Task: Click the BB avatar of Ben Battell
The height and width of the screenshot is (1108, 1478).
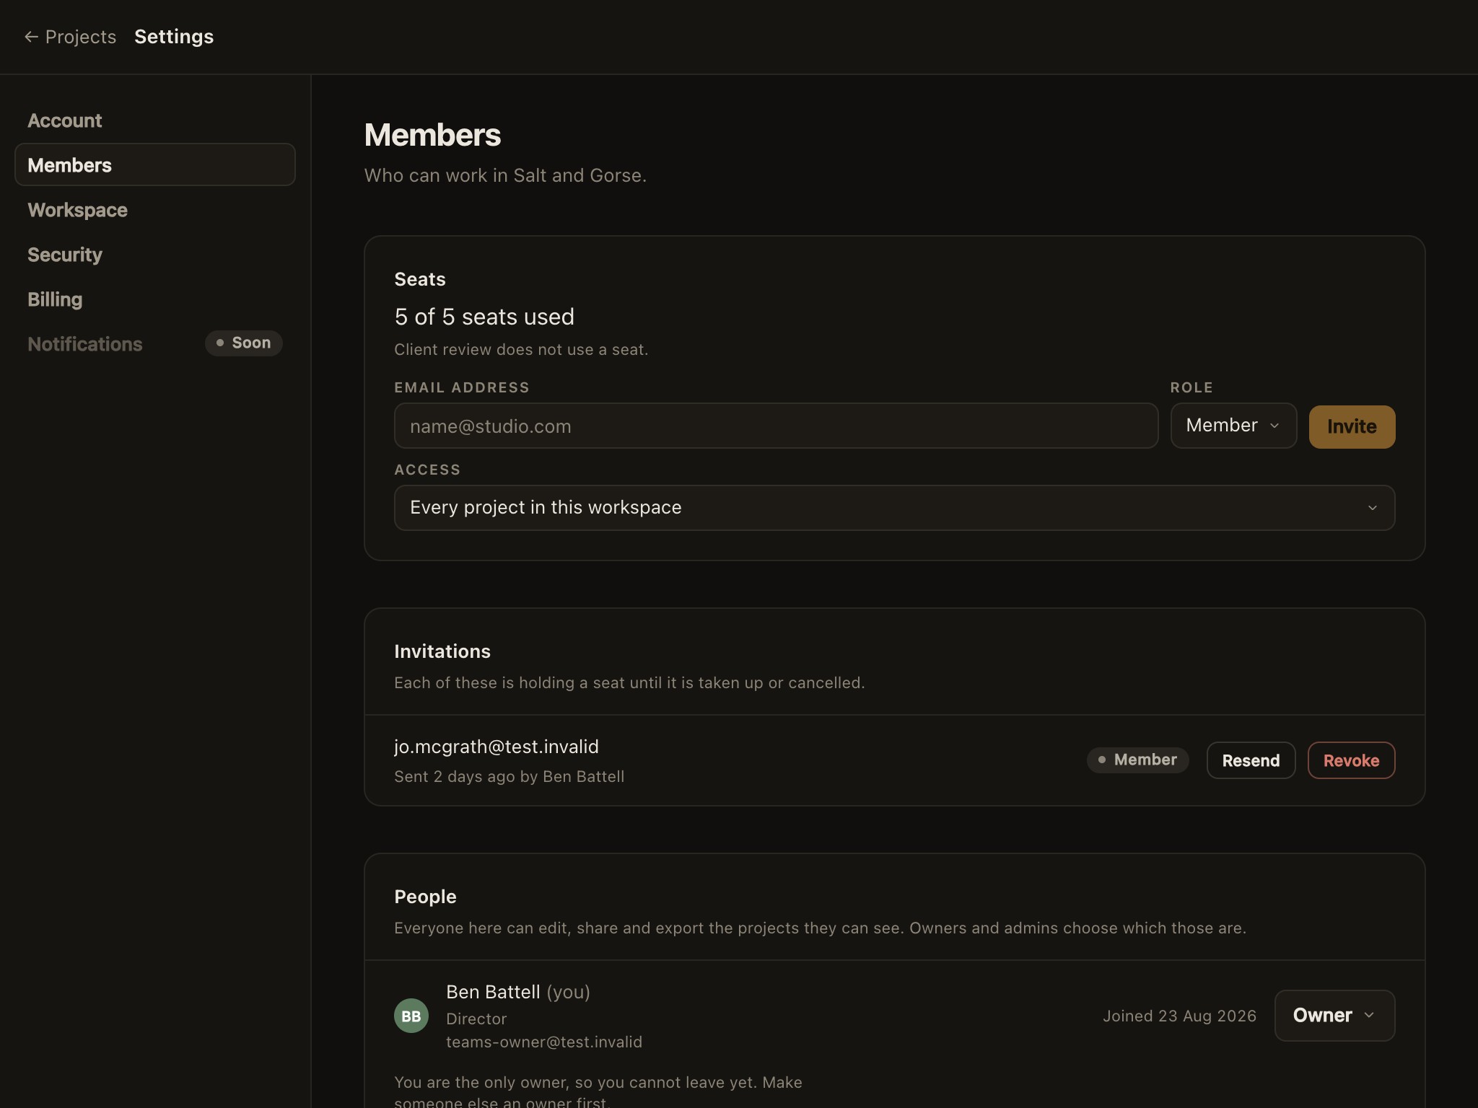Action: [x=411, y=1016]
